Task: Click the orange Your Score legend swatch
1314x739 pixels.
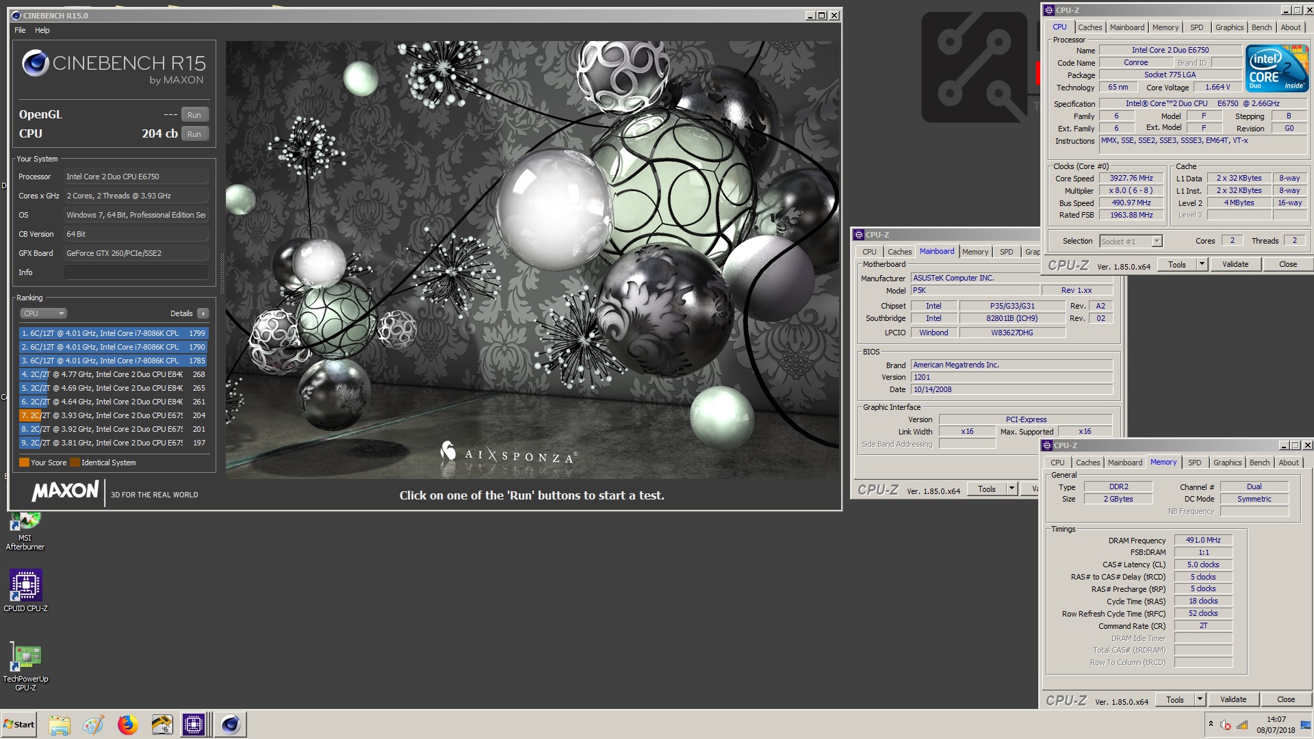Action: pyautogui.click(x=24, y=463)
